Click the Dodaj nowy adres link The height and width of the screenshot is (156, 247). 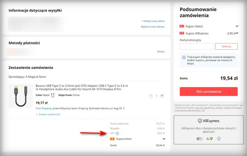coord(153,21)
